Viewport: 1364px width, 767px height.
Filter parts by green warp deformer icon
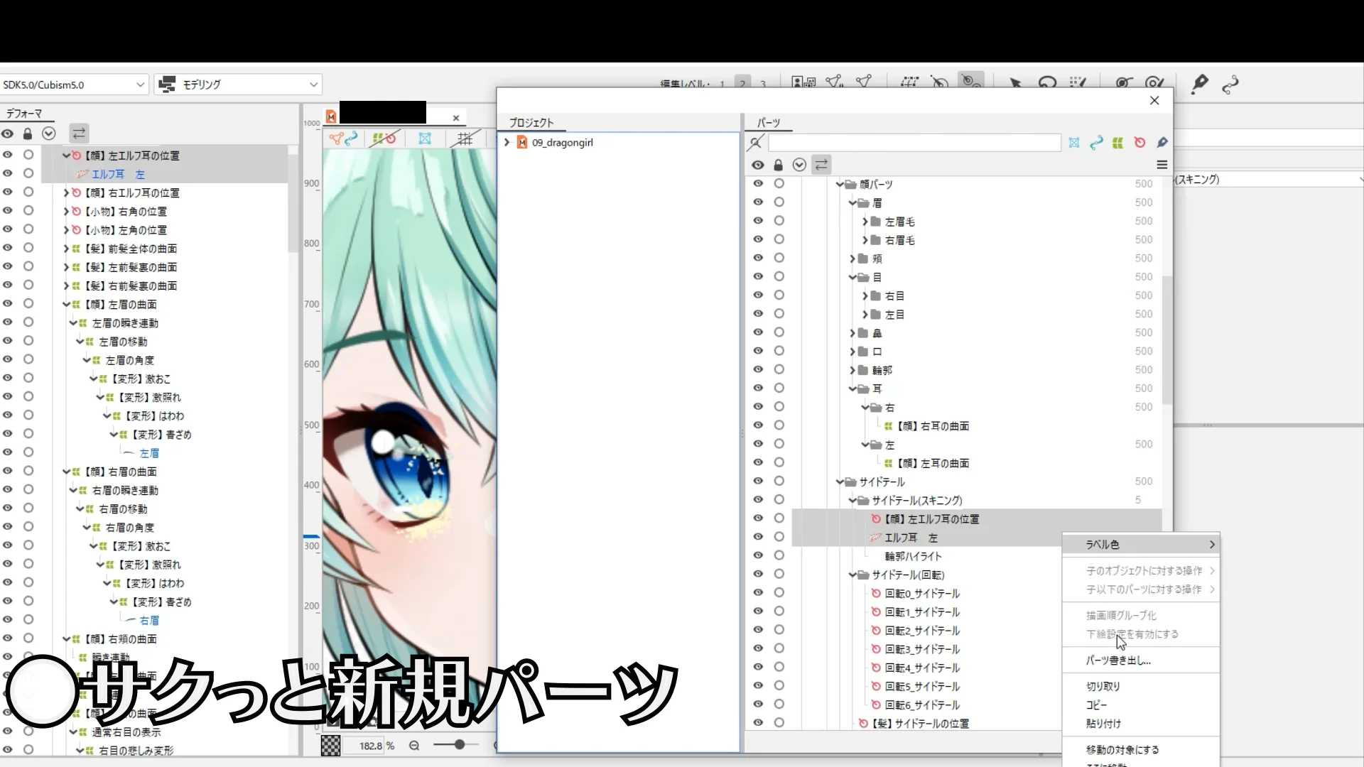[x=1117, y=143]
